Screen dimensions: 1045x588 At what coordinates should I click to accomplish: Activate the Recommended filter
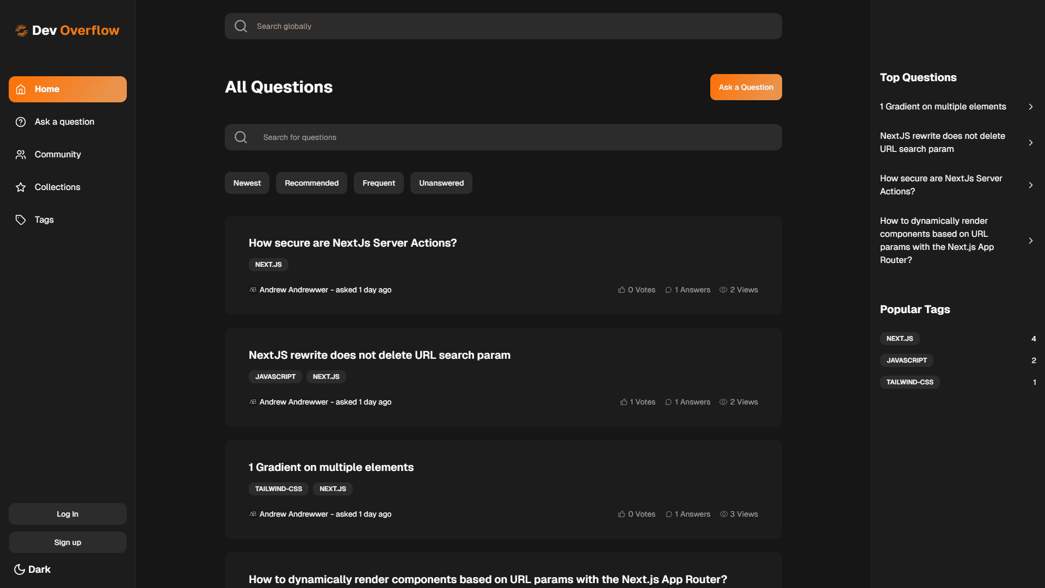point(311,183)
